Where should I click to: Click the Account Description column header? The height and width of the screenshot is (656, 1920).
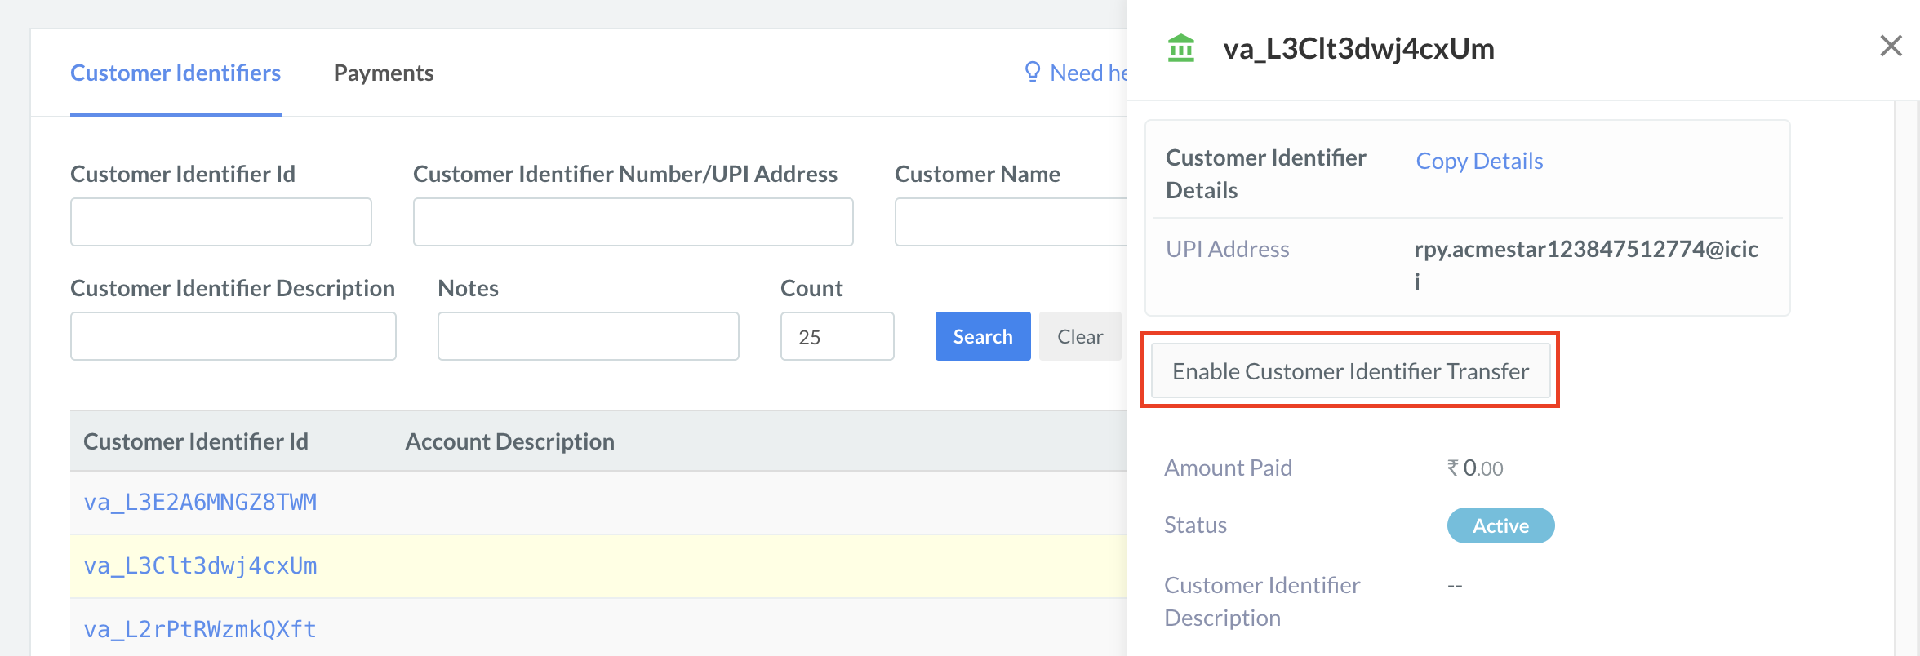(x=510, y=441)
